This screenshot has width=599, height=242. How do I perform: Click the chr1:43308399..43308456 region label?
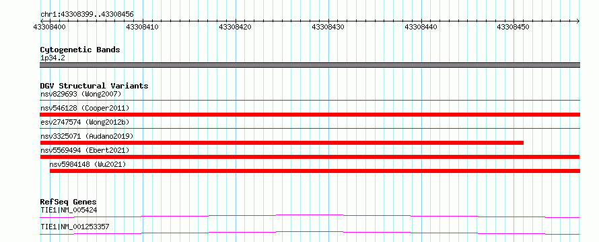(x=87, y=15)
